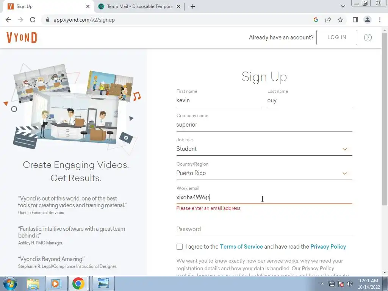Click the Password field
388x291 pixels.
point(264,229)
